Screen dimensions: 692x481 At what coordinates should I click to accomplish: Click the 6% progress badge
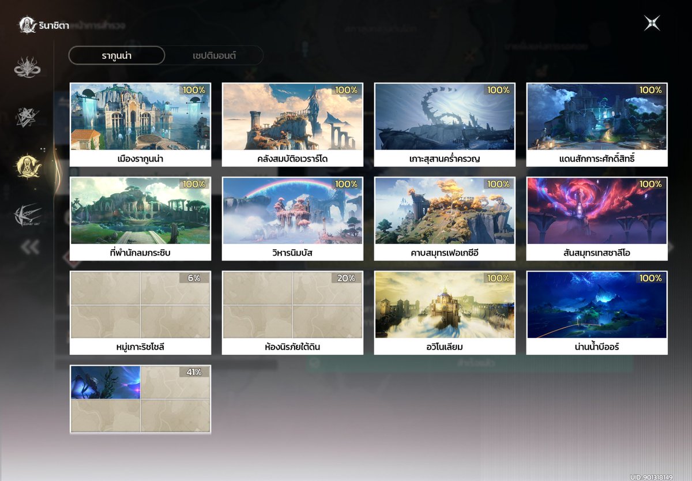point(194,278)
